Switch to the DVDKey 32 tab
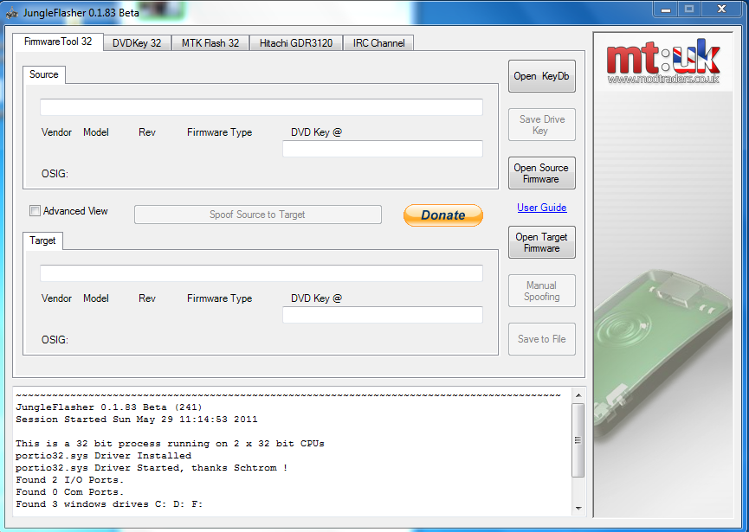This screenshot has height=532, width=749. [x=137, y=43]
